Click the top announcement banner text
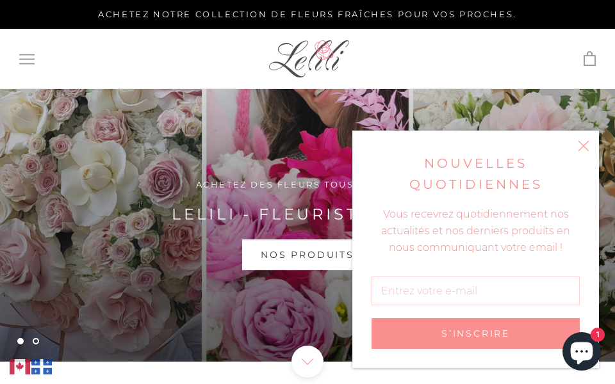Screen dimensions: 615x384 point(307,15)
